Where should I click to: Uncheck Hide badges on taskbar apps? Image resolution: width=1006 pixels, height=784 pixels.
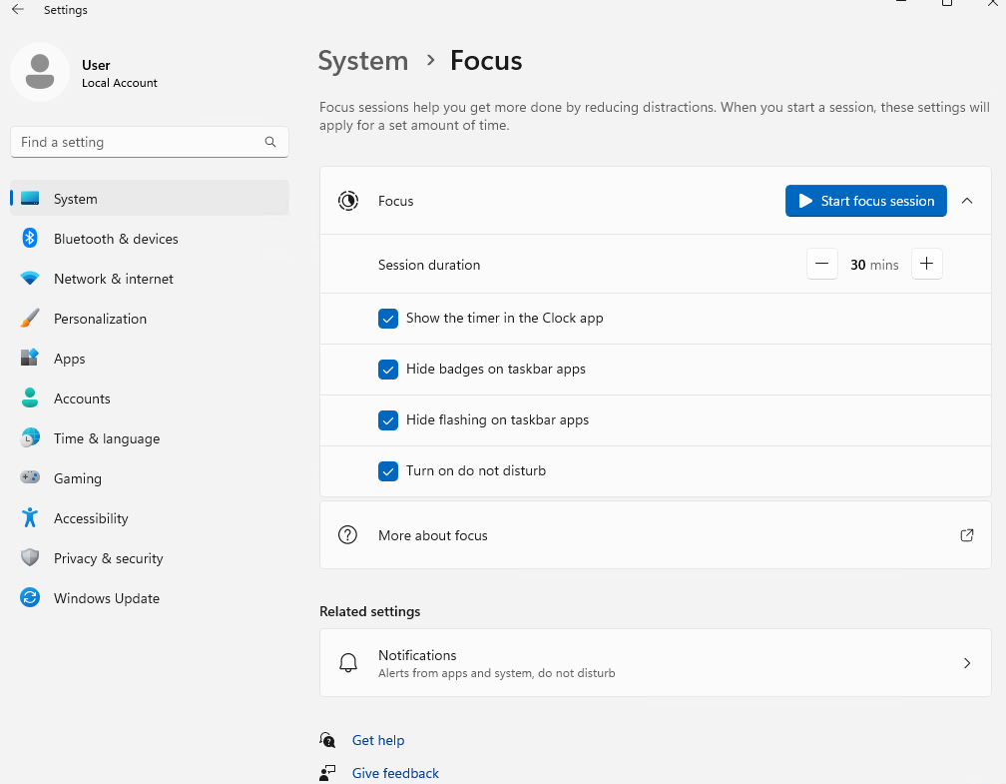click(x=388, y=370)
